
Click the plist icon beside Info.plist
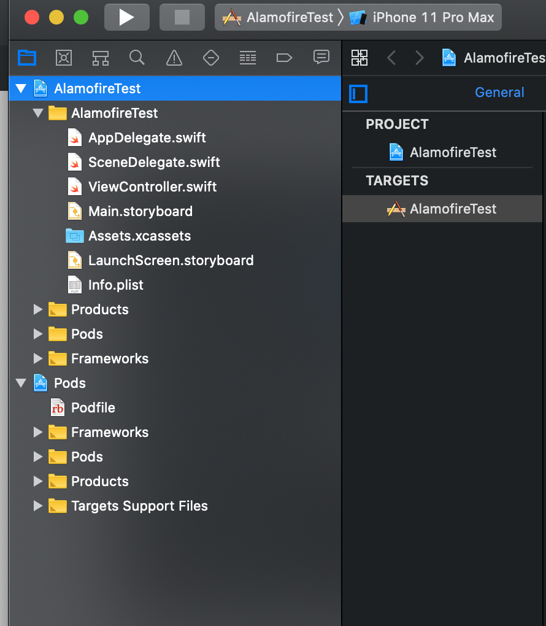click(75, 285)
